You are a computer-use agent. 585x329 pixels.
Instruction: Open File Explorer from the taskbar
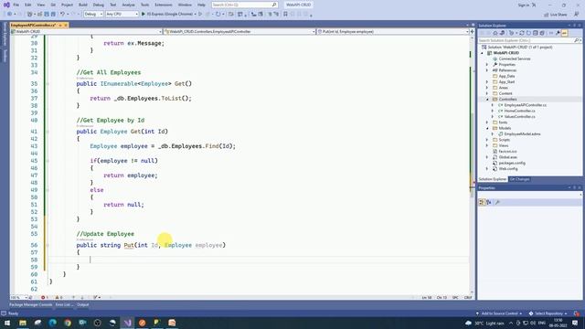23,323
